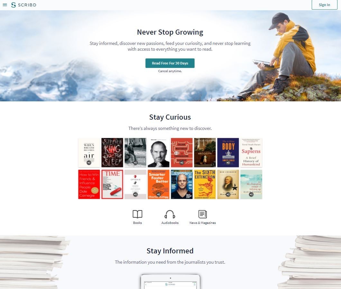Open The 4-Hour Body cover
341x289 pixels.
pyautogui.click(x=228, y=153)
